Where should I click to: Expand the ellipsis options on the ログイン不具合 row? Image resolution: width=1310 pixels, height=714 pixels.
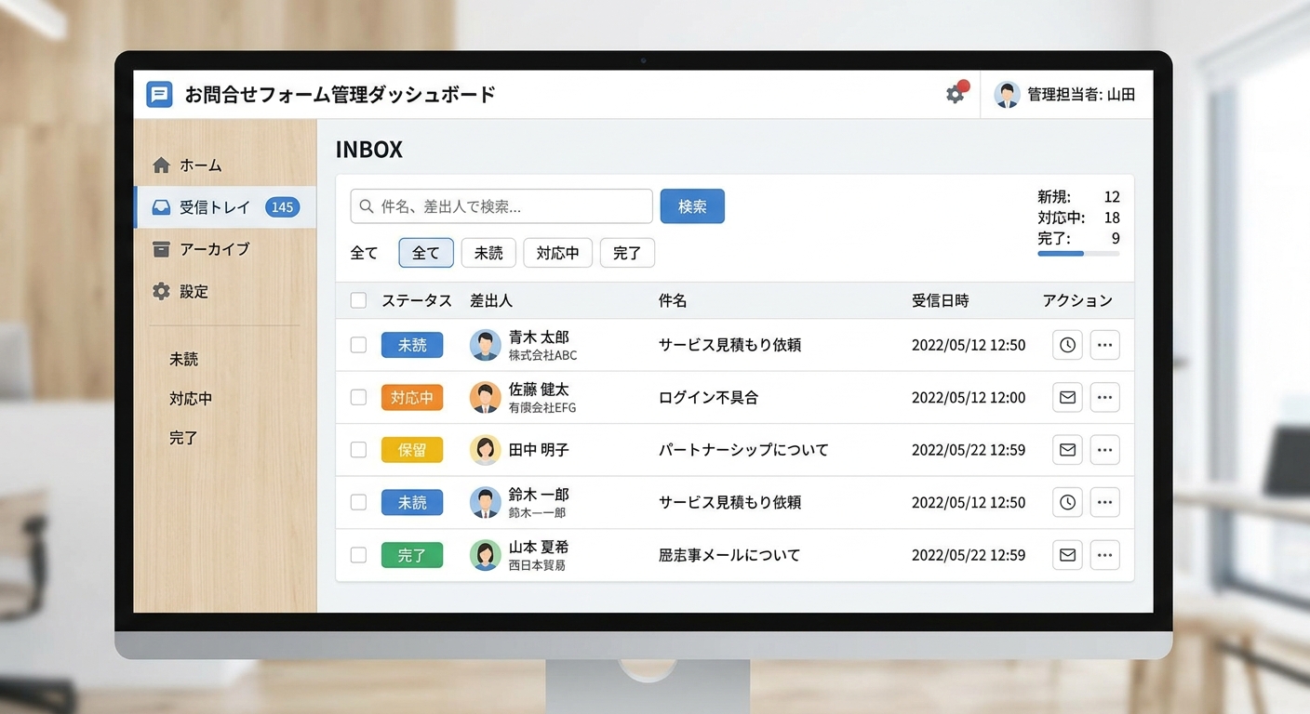click(1104, 397)
